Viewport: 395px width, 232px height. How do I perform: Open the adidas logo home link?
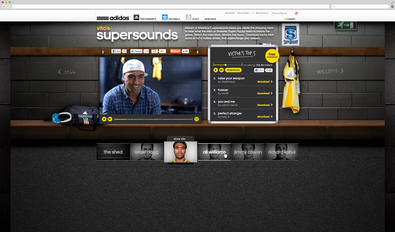[x=113, y=18]
